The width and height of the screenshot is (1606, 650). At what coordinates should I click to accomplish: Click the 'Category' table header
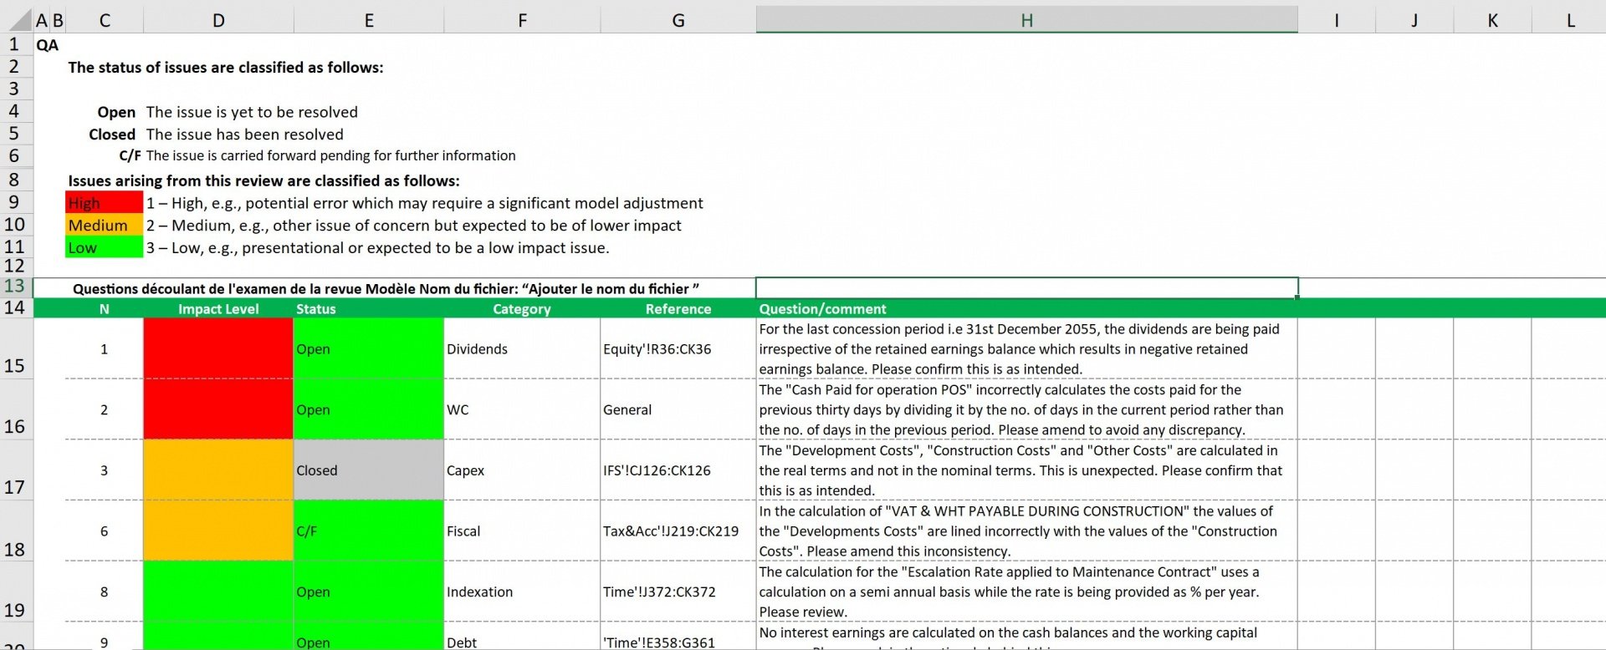pyautogui.click(x=522, y=308)
